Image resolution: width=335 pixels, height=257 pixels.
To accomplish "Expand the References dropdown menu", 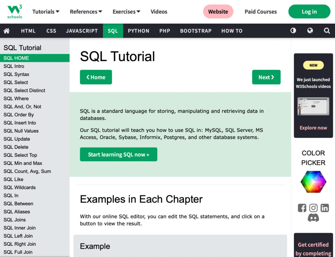I will pos(86,12).
